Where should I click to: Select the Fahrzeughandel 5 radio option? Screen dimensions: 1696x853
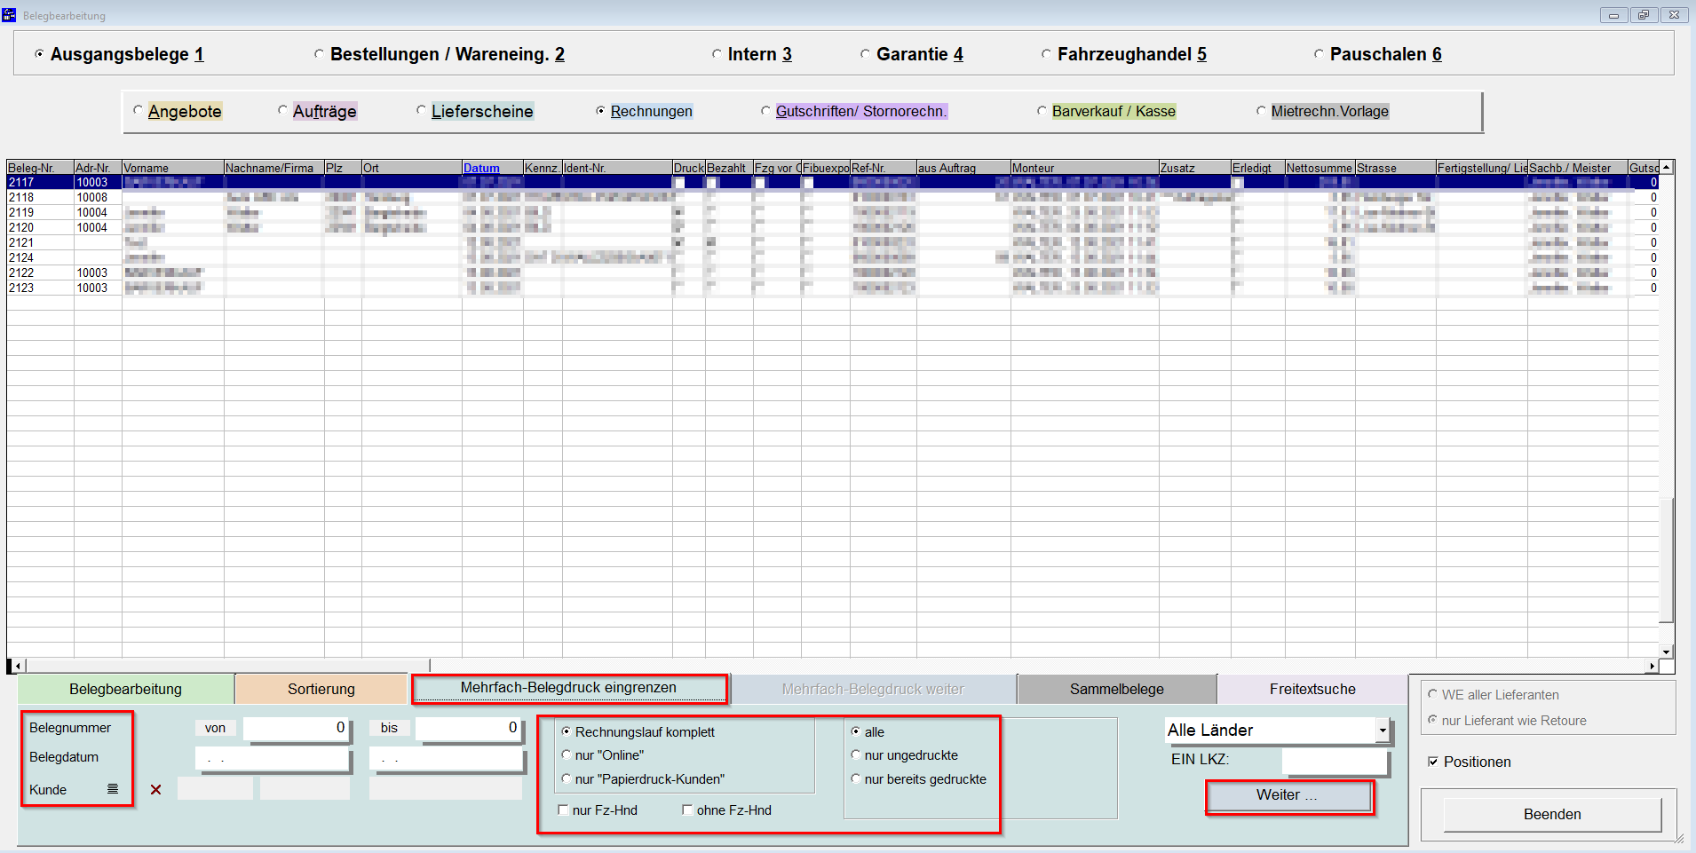click(x=1046, y=54)
